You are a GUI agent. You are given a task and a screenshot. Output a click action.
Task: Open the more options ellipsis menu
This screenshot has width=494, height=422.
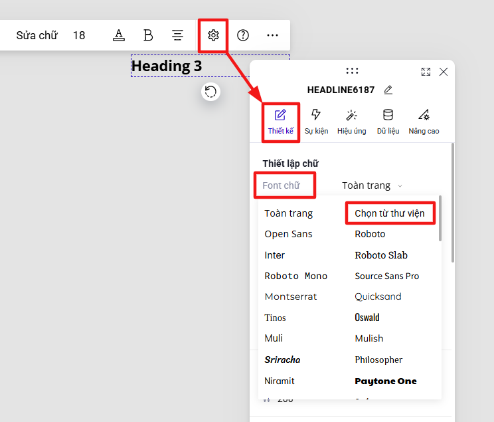[272, 35]
